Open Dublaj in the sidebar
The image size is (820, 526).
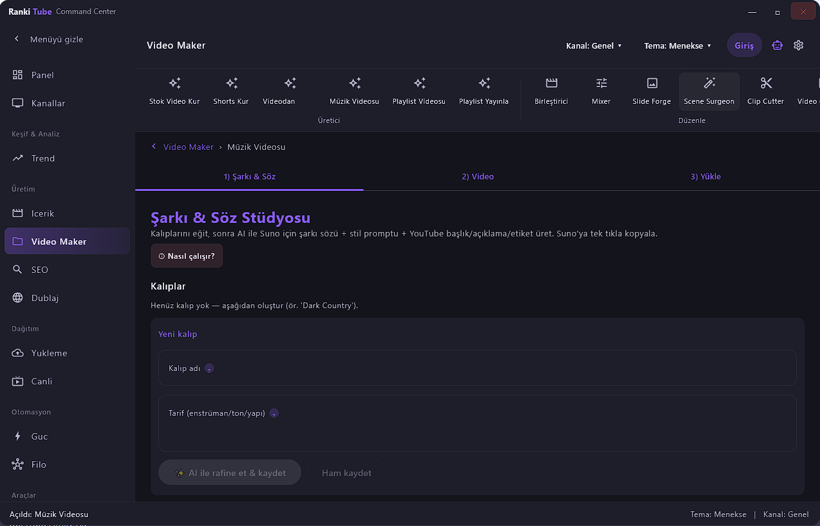click(x=67, y=298)
